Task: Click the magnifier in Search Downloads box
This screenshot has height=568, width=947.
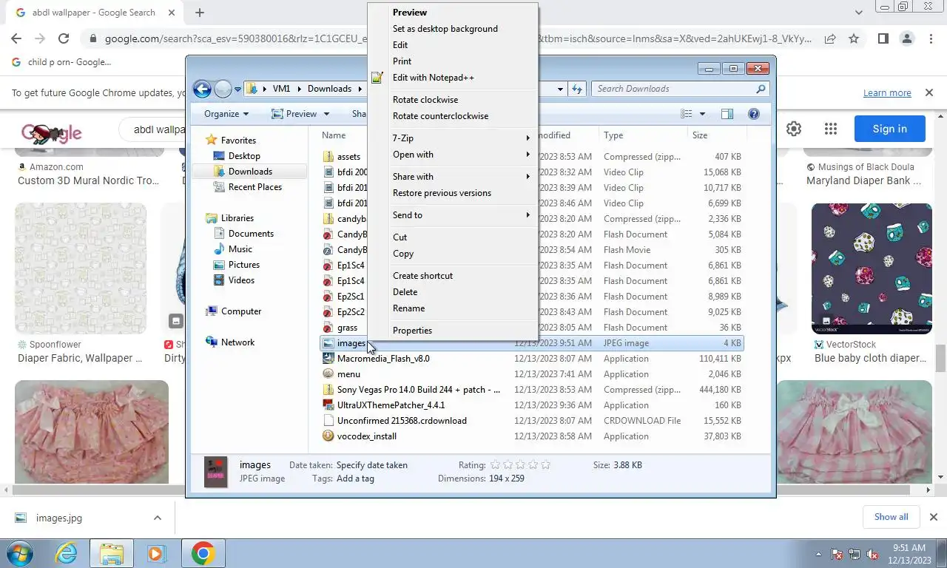Action: [x=761, y=89]
